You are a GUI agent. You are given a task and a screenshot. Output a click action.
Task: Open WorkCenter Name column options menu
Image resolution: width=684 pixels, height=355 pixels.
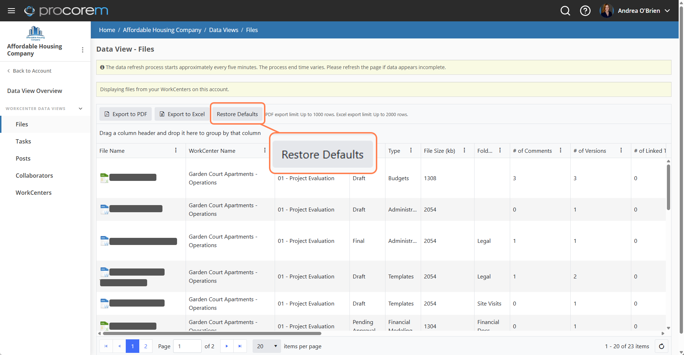click(x=265, y=150)
